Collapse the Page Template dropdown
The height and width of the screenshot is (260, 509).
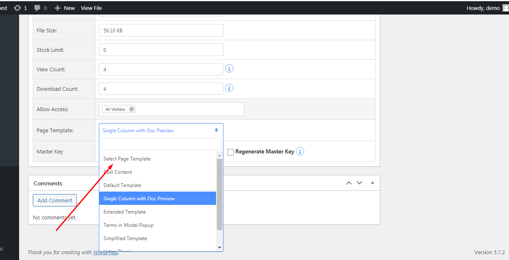161,130
